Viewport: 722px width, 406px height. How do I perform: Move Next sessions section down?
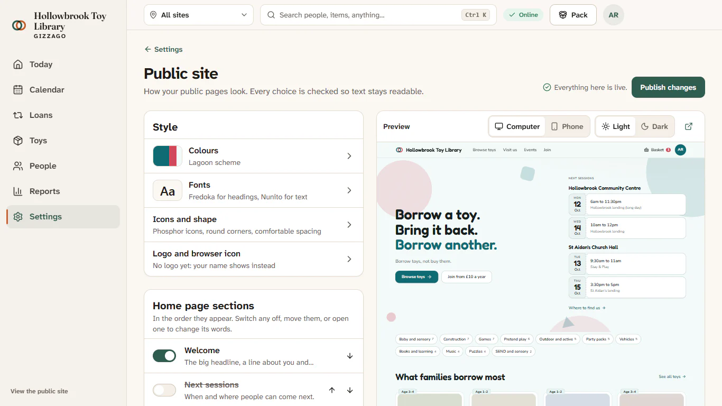coord(350,390)
